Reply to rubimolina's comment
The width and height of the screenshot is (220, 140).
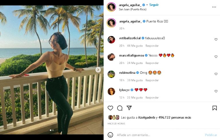(x=152, y=80)
